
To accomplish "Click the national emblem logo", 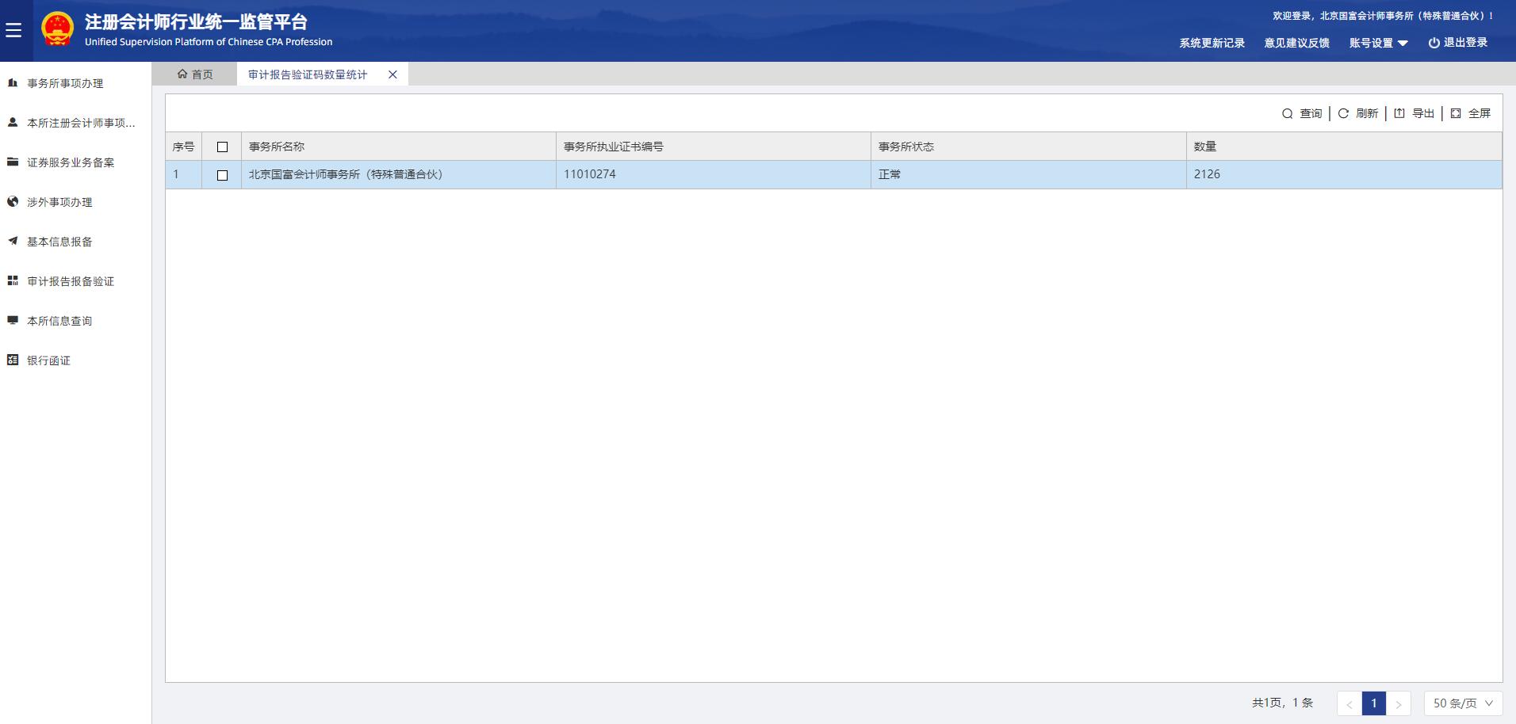I will tap(58, 29).
